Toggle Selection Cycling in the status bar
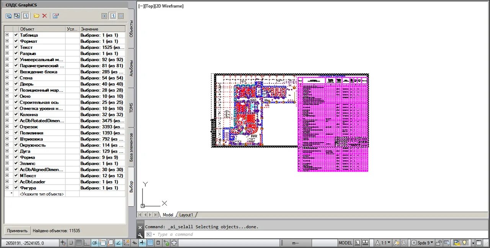 coord(166,243)
